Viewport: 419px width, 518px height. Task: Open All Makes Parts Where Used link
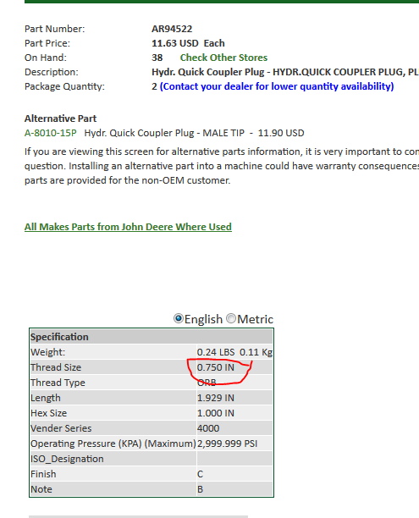(x=128, y=227)
